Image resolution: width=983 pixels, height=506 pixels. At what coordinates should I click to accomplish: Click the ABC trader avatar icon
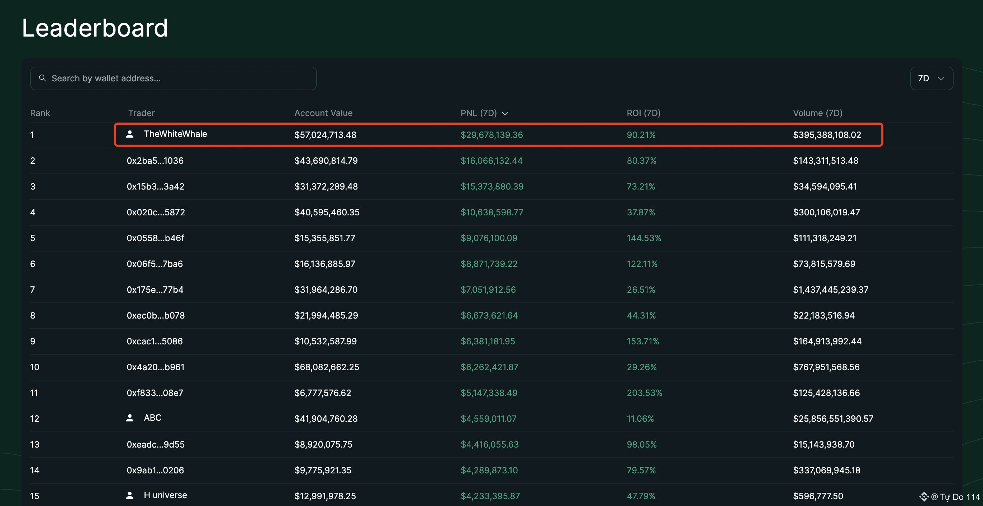130,418
